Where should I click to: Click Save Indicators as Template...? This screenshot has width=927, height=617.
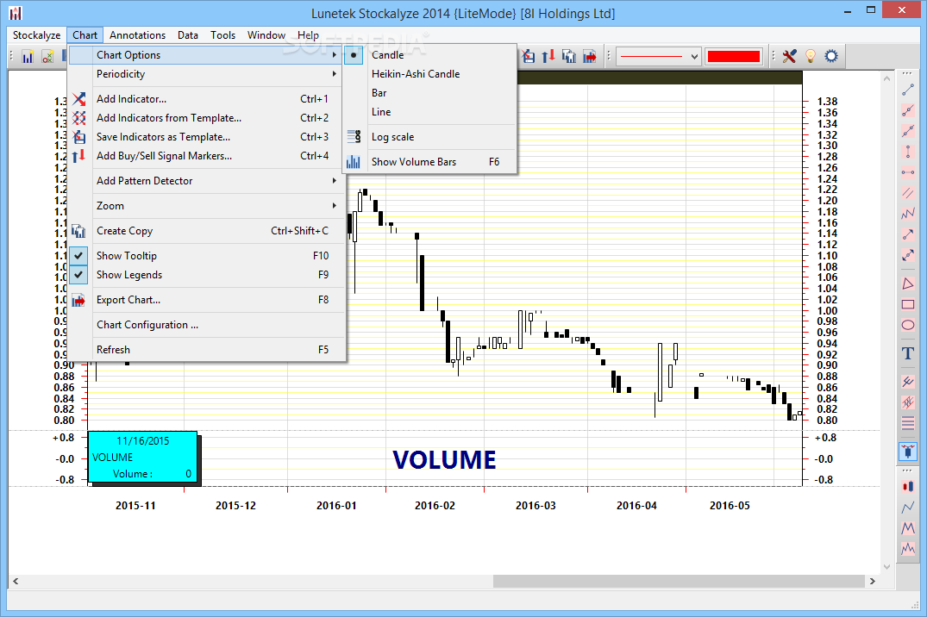tap(206, 136)
